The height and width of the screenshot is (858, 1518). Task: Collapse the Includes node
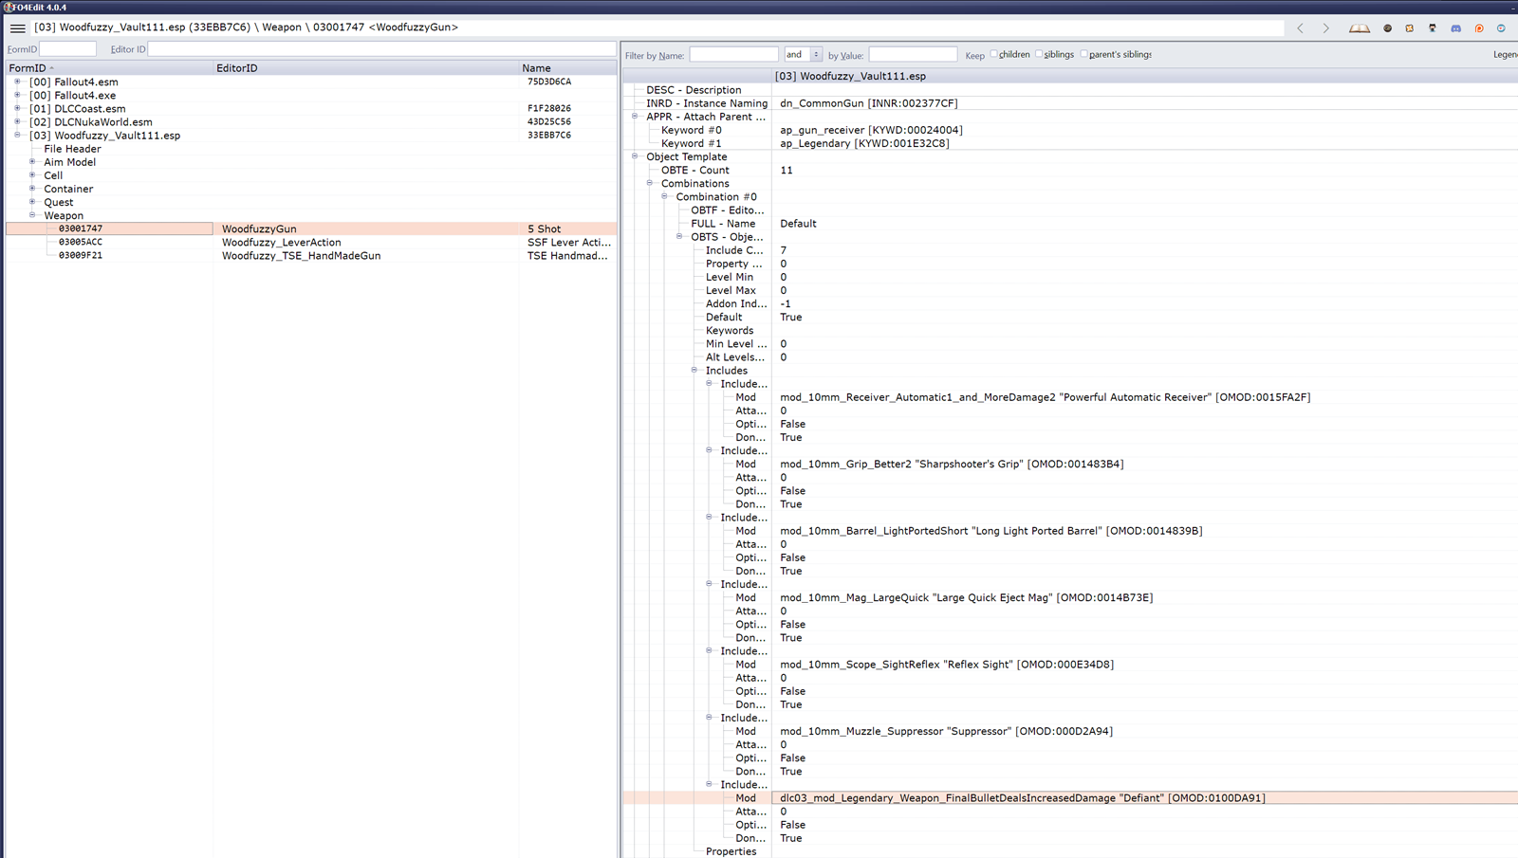click(694, 370)
